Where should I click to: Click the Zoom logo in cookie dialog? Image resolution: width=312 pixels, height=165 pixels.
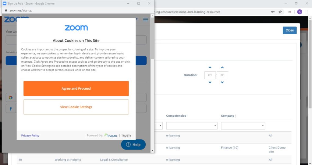point(76,28)
